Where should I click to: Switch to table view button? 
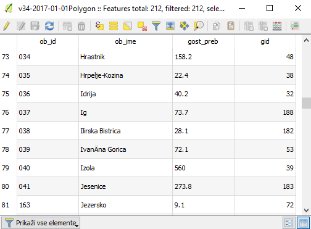304,223
